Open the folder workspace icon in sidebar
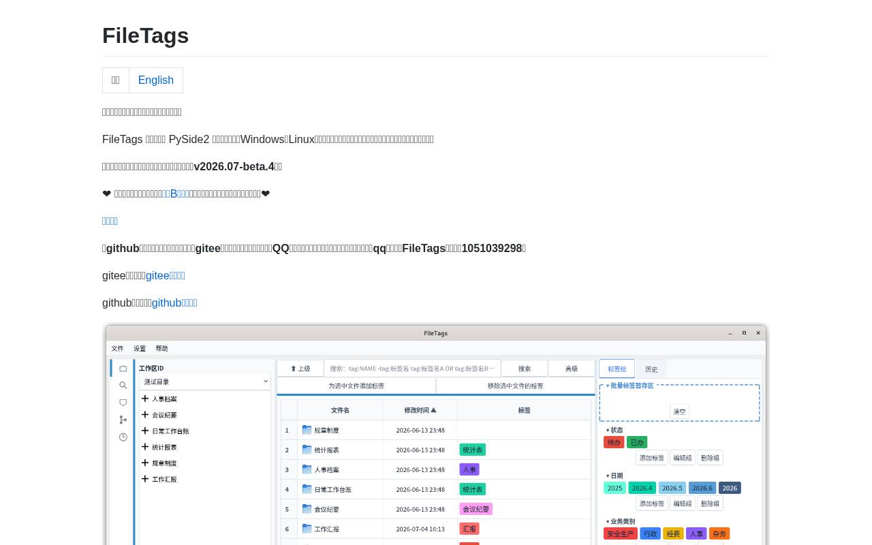 pos(123,369)
